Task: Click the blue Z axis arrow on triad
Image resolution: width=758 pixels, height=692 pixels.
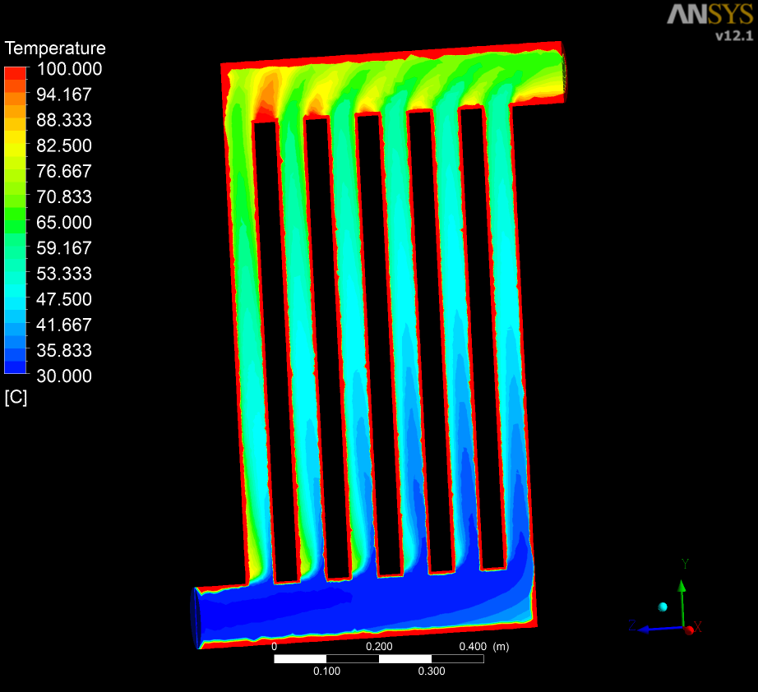Action: [x=649, y=629]
